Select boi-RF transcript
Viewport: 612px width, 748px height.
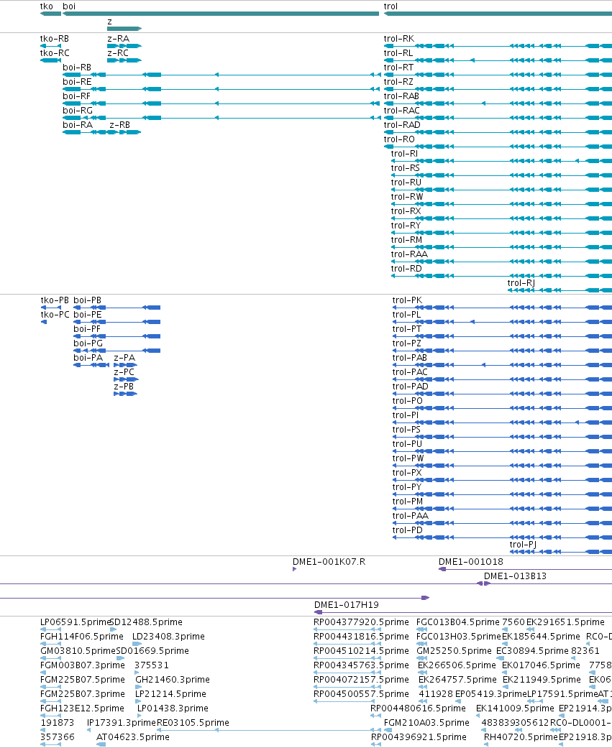[76, 96]
